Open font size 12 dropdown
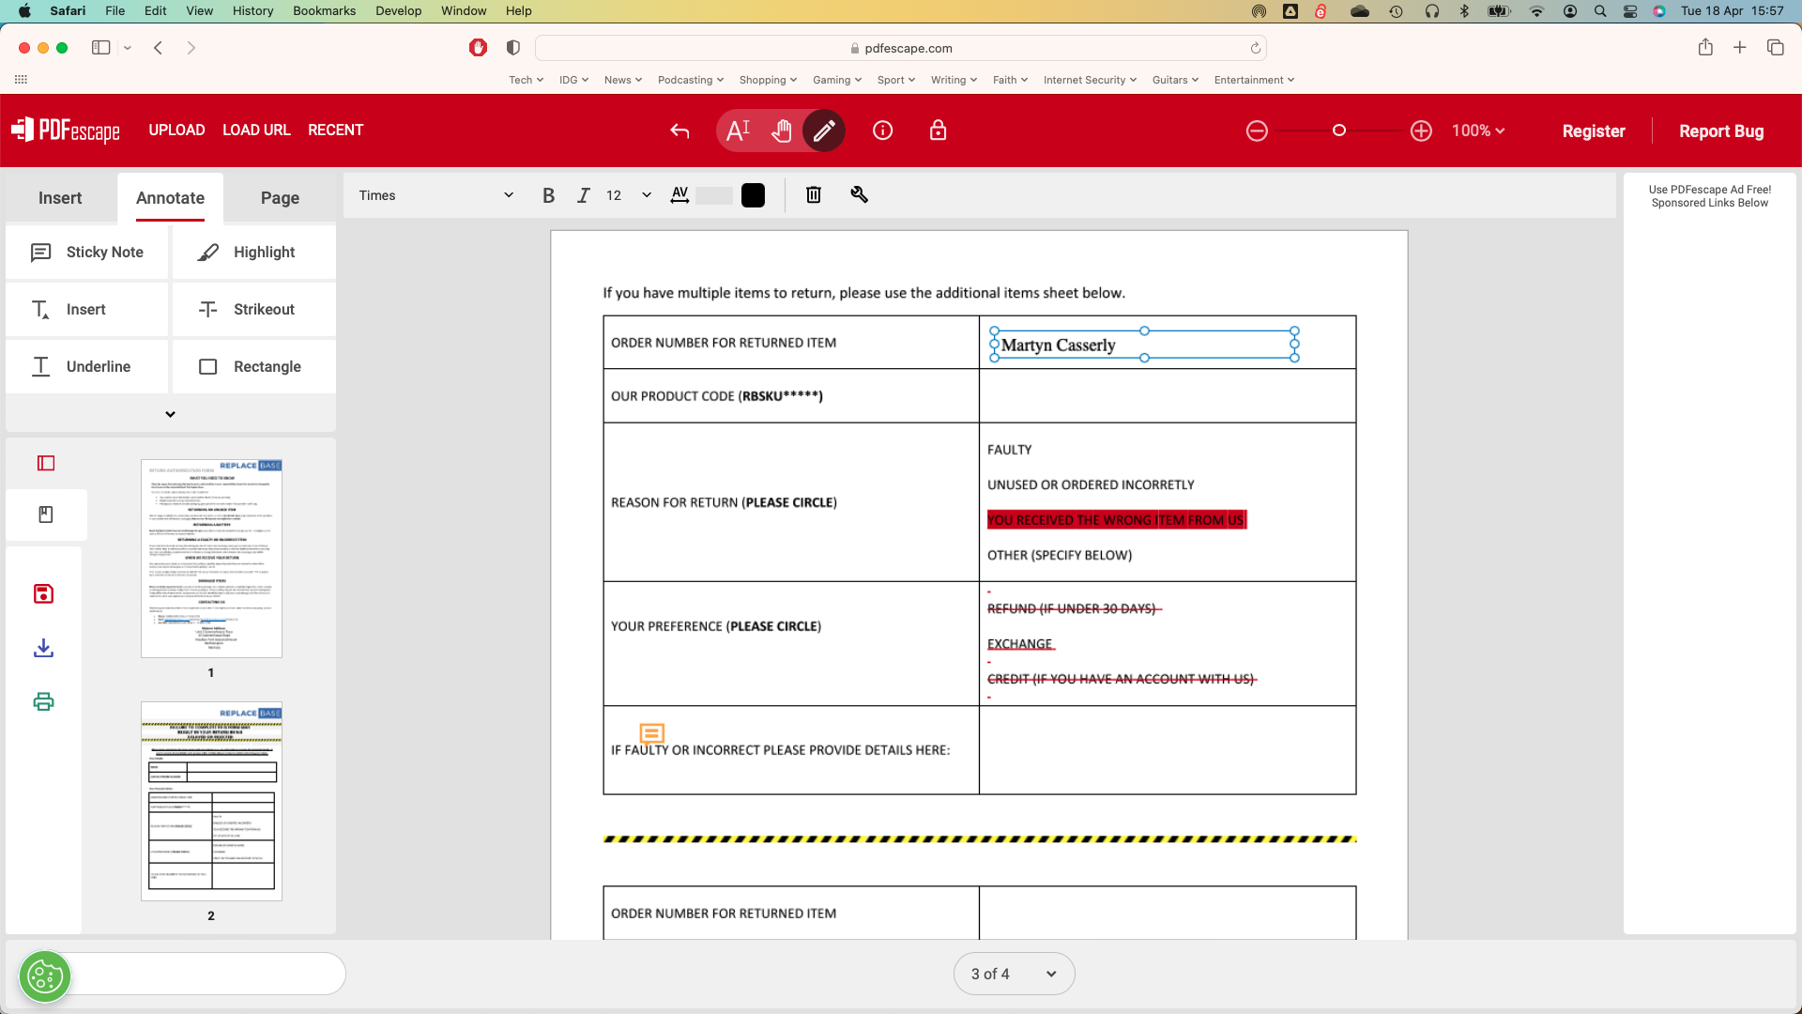The width and height of the screenshot is (1802, 1014). click(x=628, y=195)
